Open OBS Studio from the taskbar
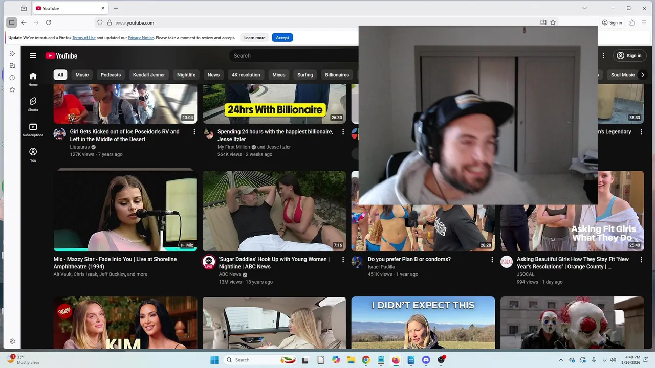Screen dimensions: 655x368 (441, 360)
